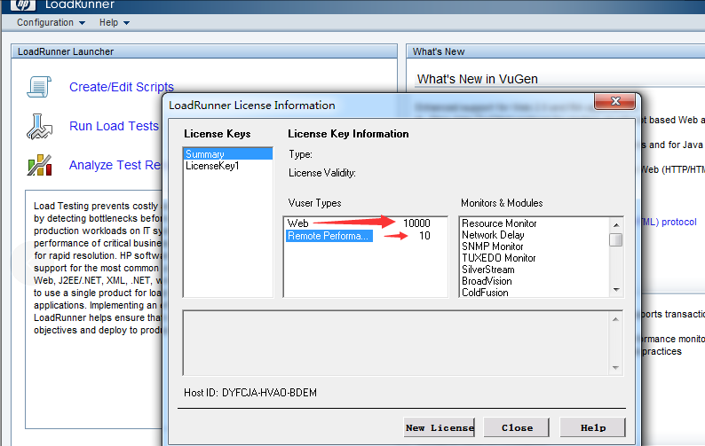Click Monitors list scroll up arrow
The image size is (705, 446).
[616, 224]
